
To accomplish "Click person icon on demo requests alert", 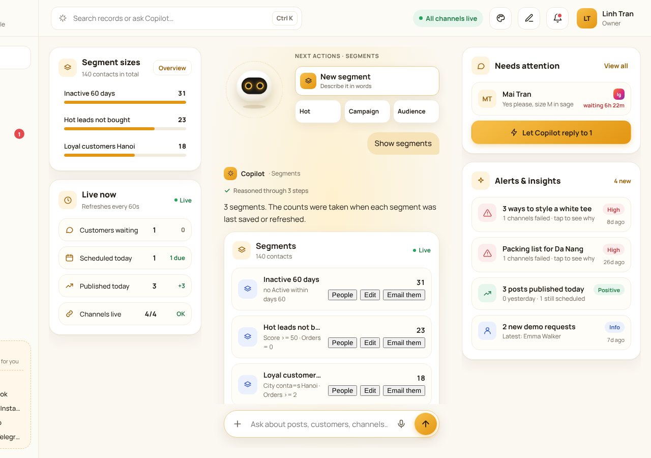I will [x=487, y=331].
